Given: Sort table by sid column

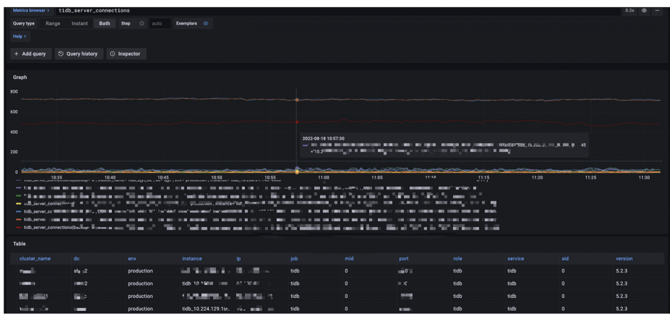Looking at the screenshot, I should [x=565, y=258].
